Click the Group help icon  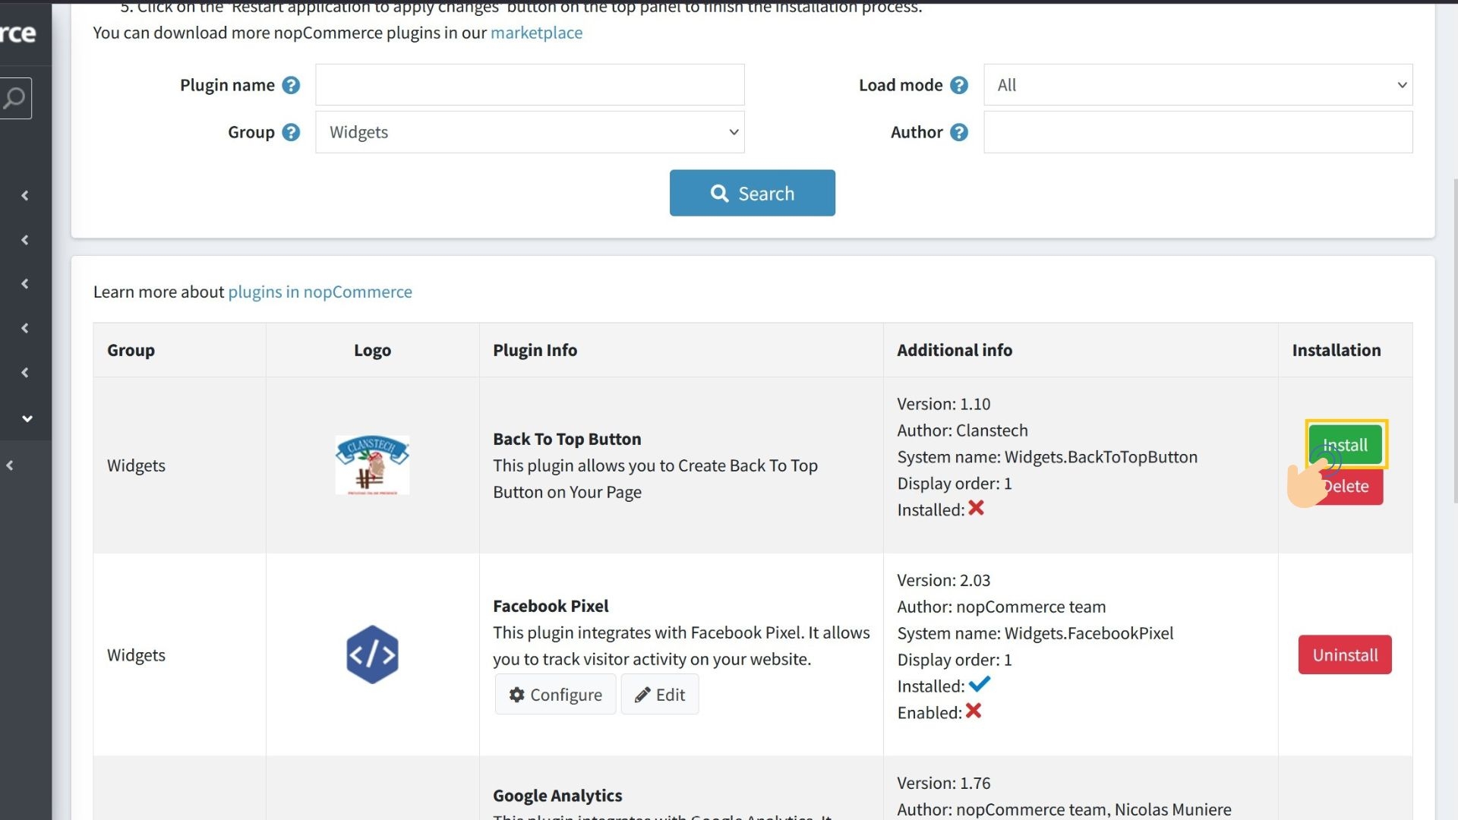coord(291,132)
